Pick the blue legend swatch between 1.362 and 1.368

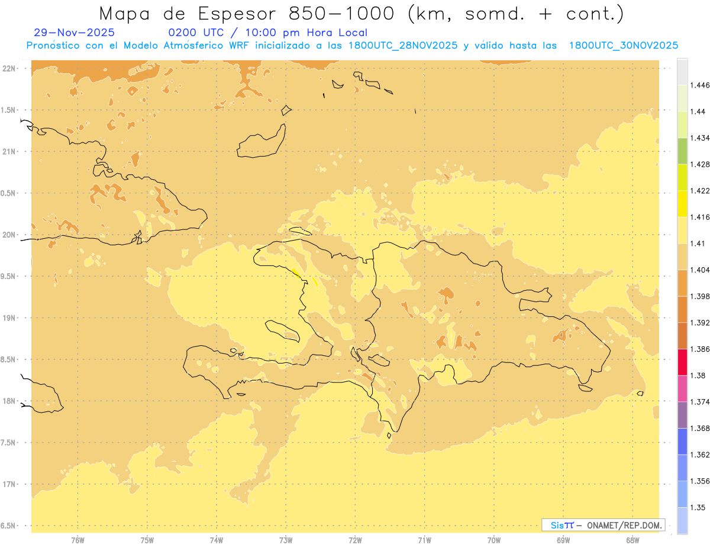(682, 442)
